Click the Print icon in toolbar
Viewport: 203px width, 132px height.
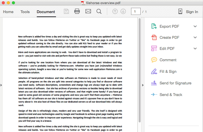(77, 12)
